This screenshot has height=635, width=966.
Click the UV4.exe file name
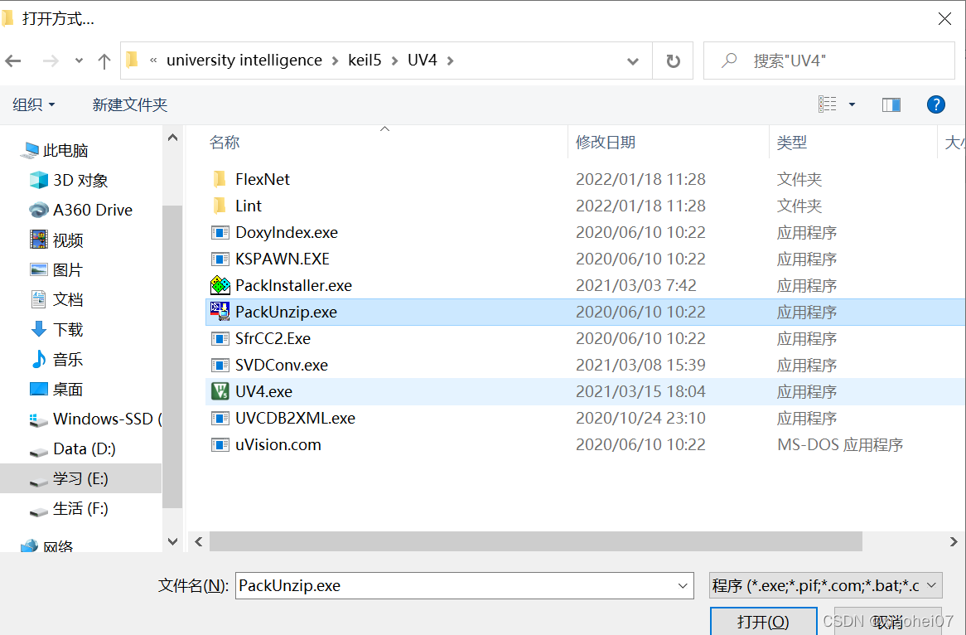tap(263, 391)
